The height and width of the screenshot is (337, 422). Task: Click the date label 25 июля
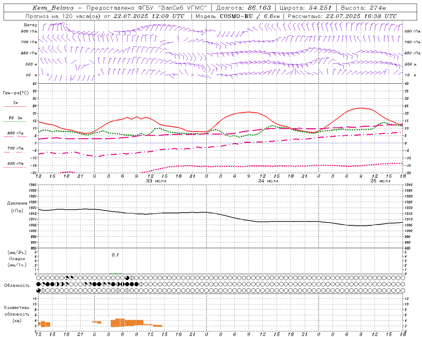pos(380,181)
